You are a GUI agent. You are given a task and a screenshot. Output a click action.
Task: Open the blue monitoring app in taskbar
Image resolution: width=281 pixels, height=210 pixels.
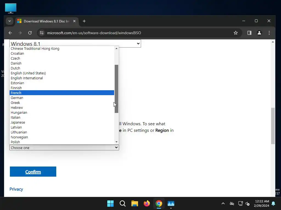tap(171, 203)
